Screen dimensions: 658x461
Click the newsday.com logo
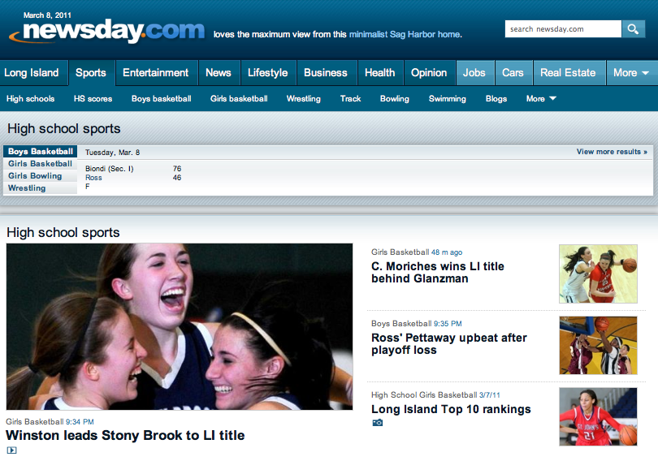[x=107, y=32]
